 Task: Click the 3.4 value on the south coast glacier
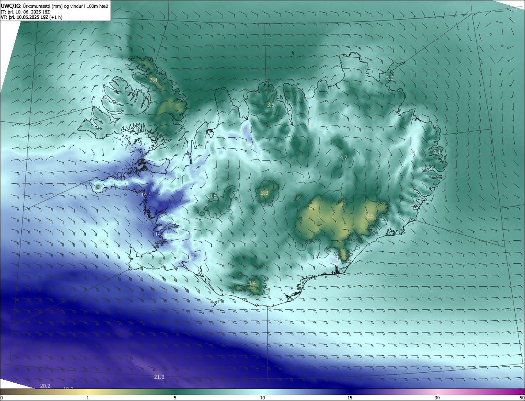point(252,283)
